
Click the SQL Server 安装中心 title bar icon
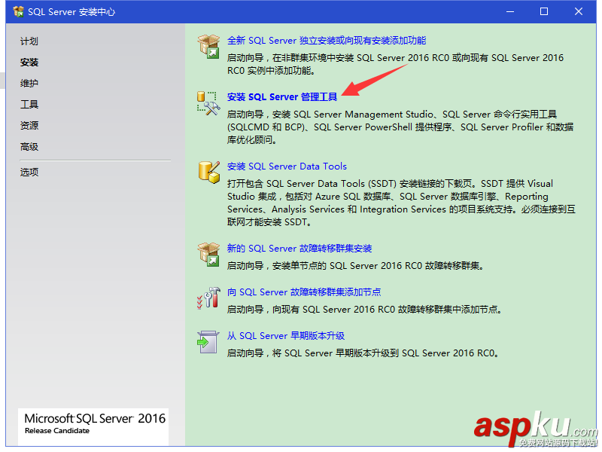(18, 11)
